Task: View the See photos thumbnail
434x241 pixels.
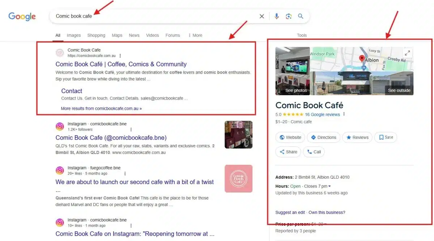Action: click(293, 71)
